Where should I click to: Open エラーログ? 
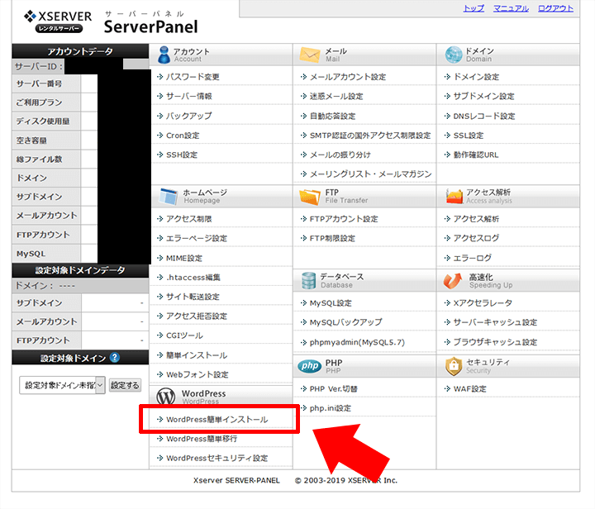473,258
